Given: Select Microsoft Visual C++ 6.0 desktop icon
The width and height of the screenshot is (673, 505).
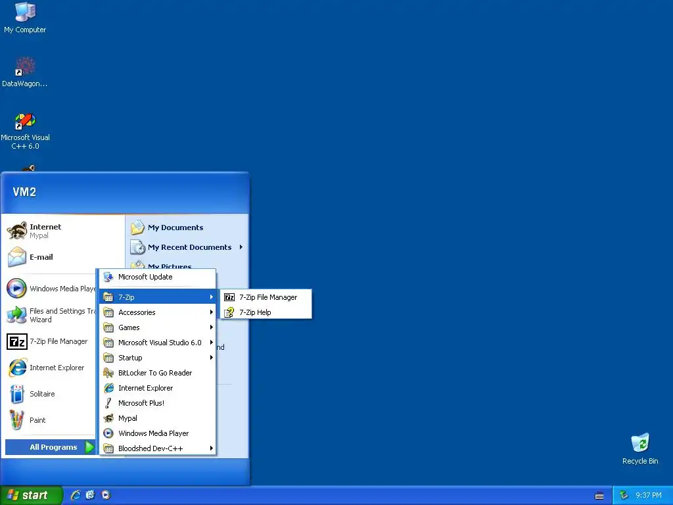Looking at the screenshot, I should 26,121.
